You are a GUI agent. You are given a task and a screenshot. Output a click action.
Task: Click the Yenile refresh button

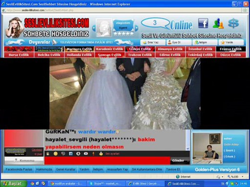[231, 42]
